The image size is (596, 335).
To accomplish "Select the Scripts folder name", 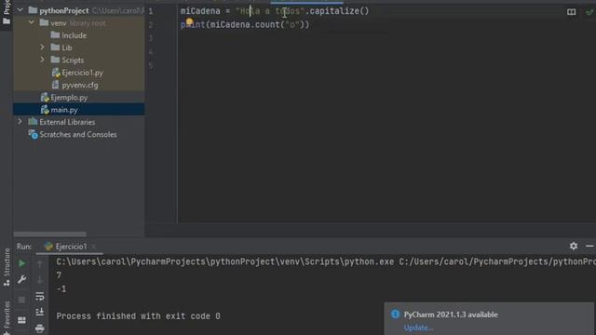I will click(x=73, y=60).
